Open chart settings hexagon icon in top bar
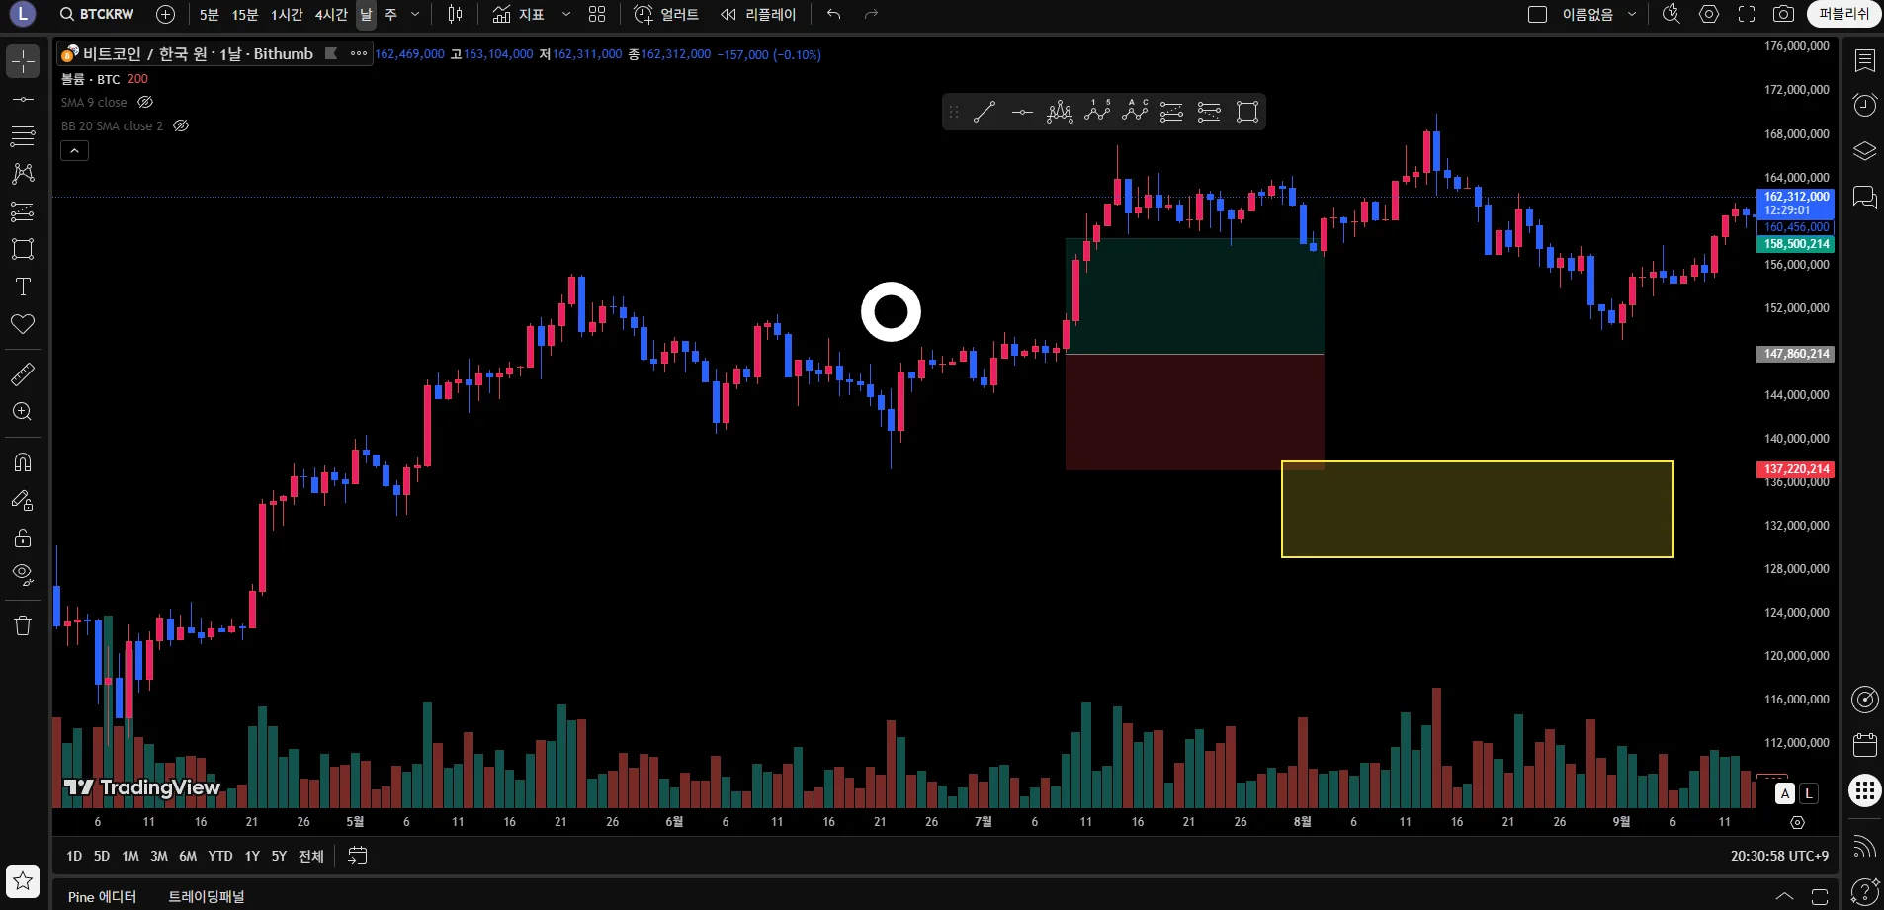 tap(1709, 14)
